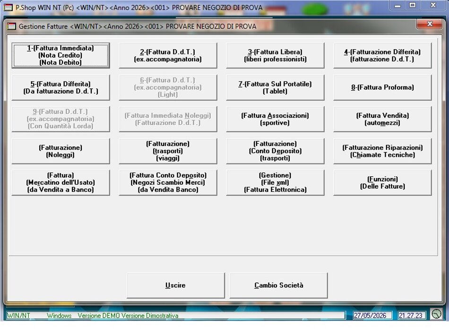Click WIN/NT label in status bar
Image resolution: width=449 pixels, height=329 pixels.
18,316
